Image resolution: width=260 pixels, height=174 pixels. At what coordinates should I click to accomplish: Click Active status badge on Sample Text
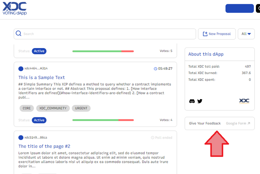39,120
